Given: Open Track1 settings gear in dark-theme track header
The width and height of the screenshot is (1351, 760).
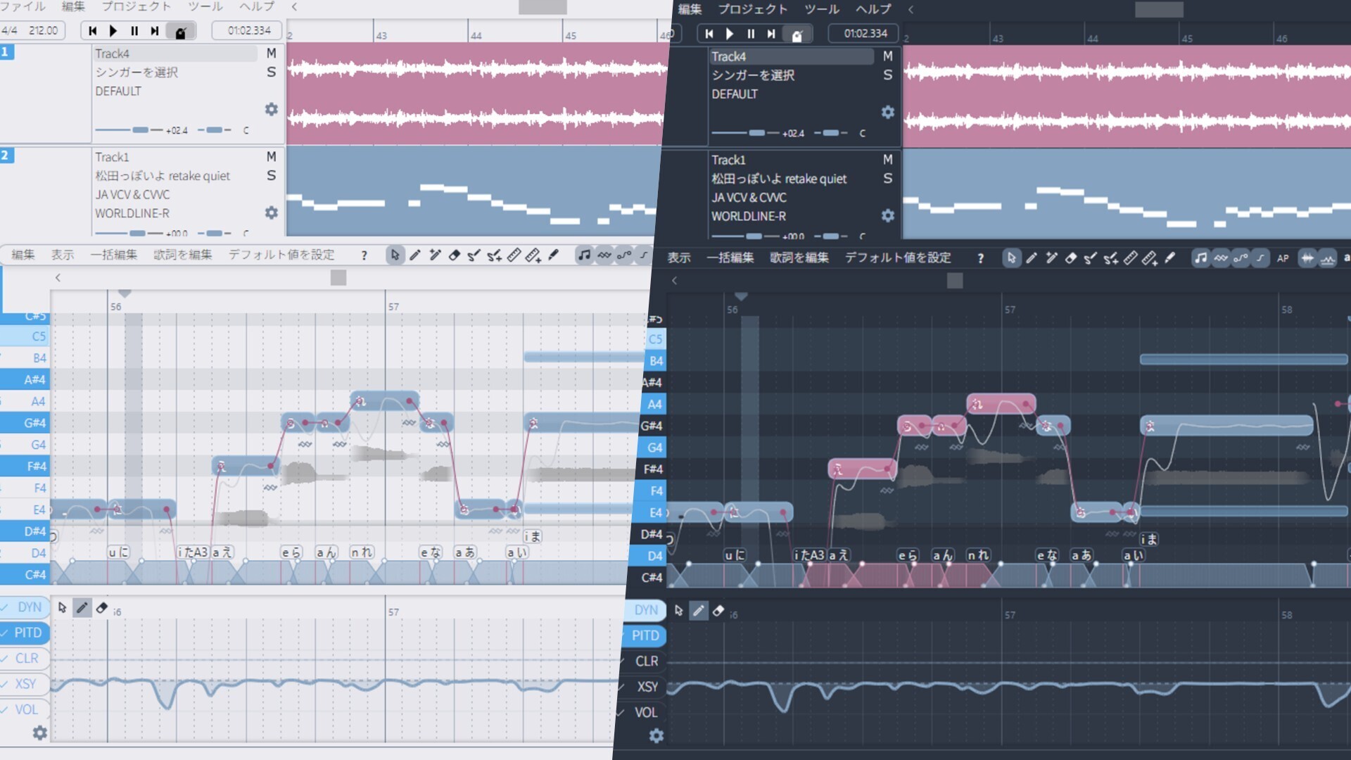Looking at the screenshot, I should 888,216.
